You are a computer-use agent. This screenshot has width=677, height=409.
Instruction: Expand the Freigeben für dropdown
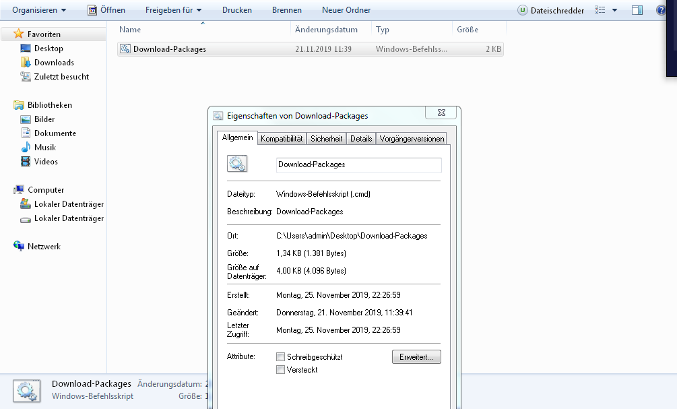coord(173,10)
